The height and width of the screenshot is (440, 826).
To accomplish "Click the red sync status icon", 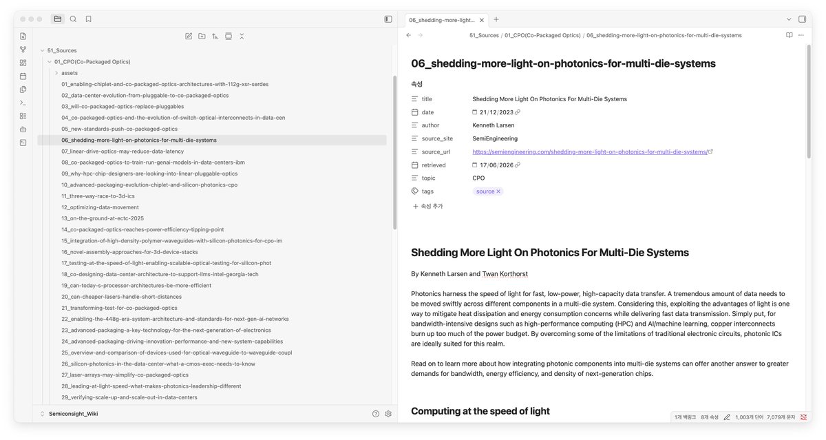I will (x=803, y=417).
